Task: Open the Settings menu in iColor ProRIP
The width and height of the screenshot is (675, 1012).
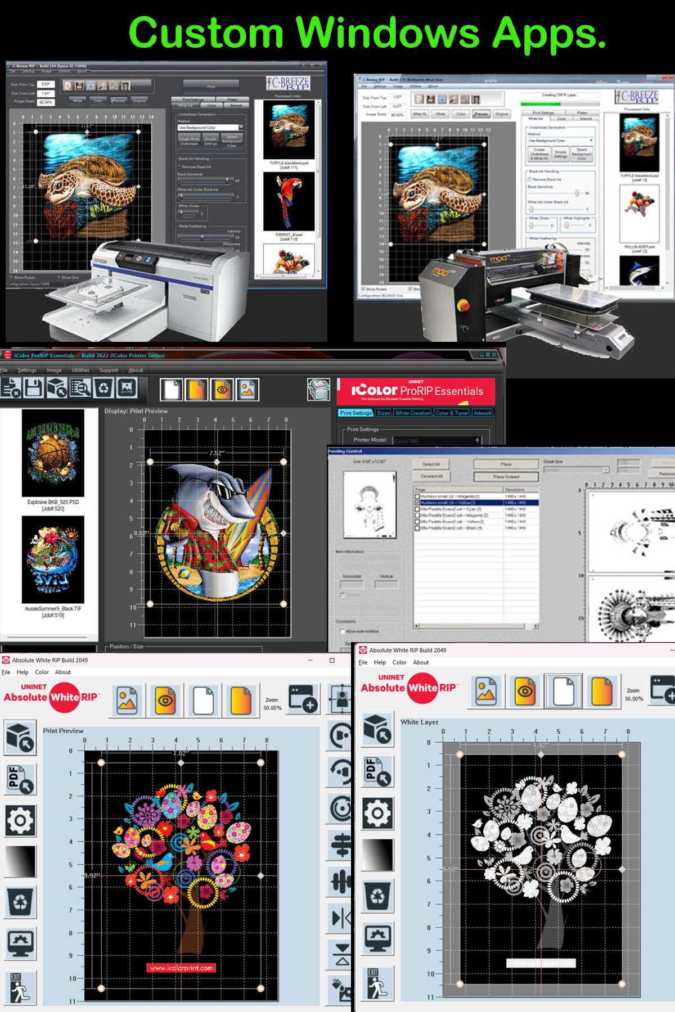Action: pyautogui.click(x=27, y=370)
